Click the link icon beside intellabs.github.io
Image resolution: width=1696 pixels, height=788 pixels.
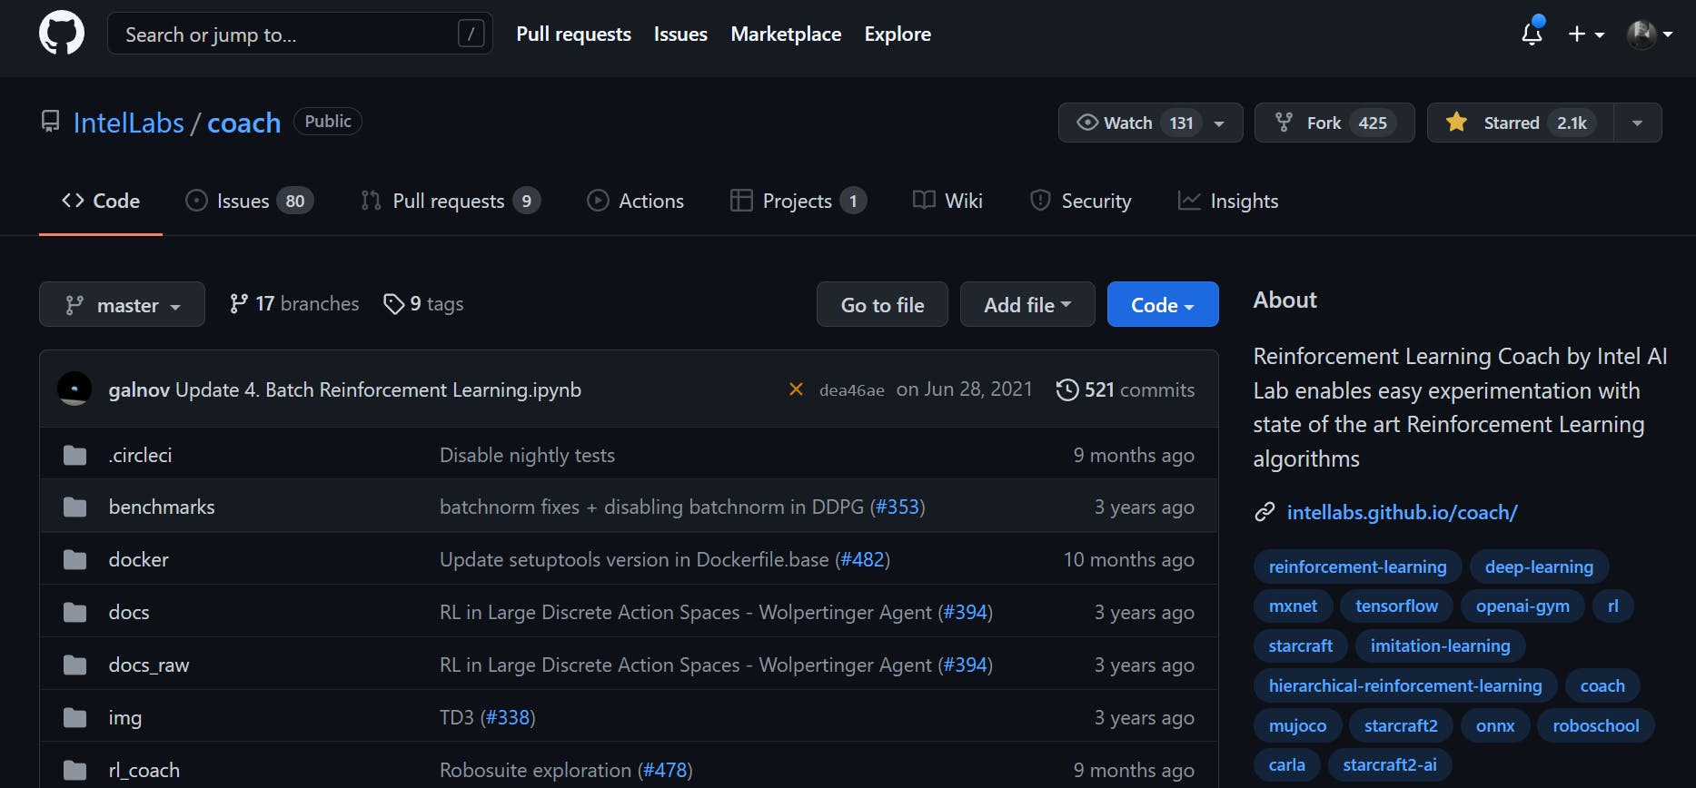click(x=1265, y=513)
